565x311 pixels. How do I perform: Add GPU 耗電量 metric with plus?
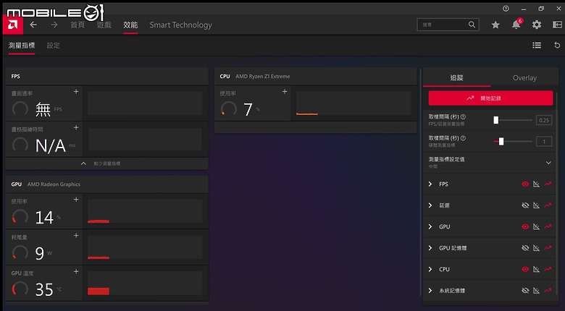[76, 235]
